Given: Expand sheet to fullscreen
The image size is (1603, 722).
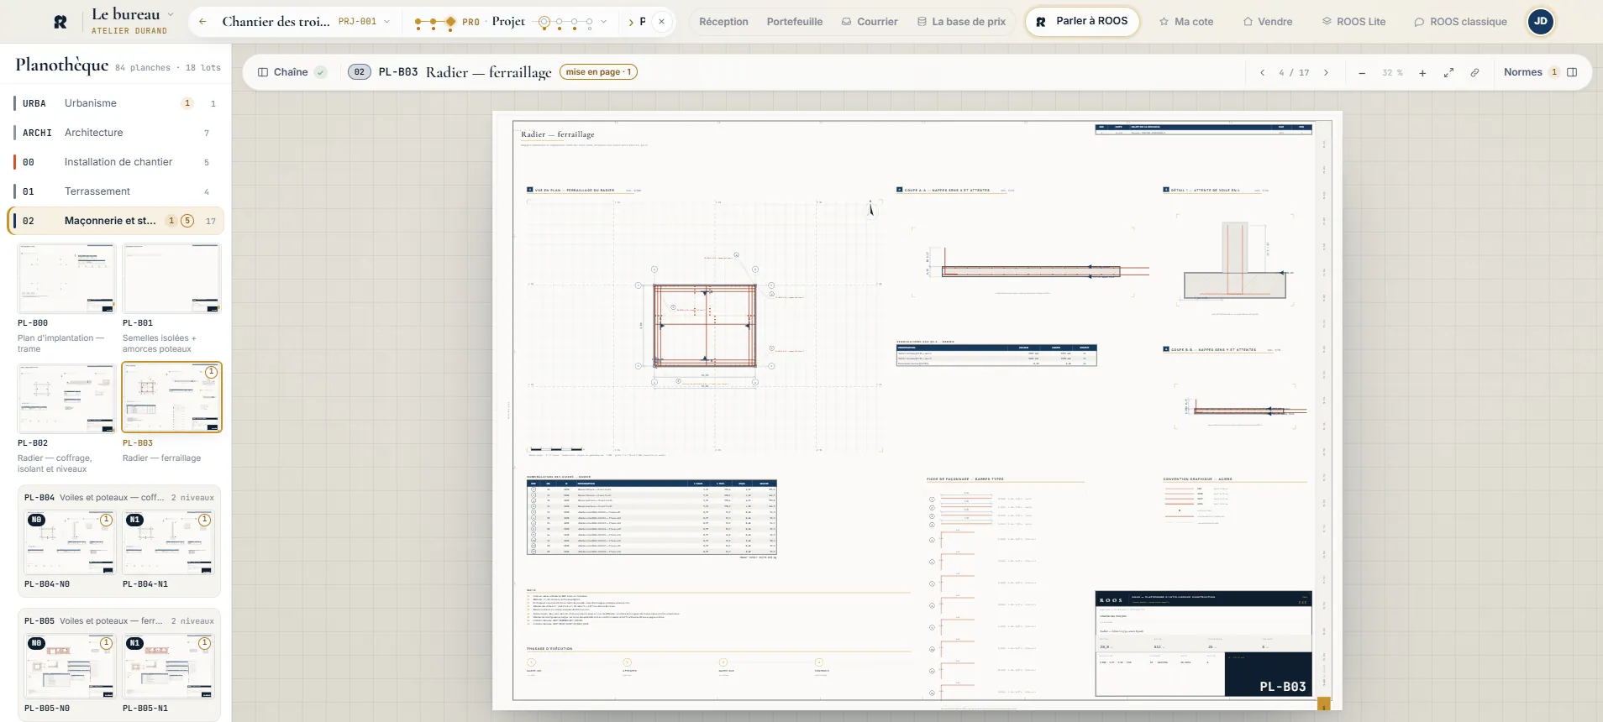Looking at the screenshot, I should [1448, 73].
